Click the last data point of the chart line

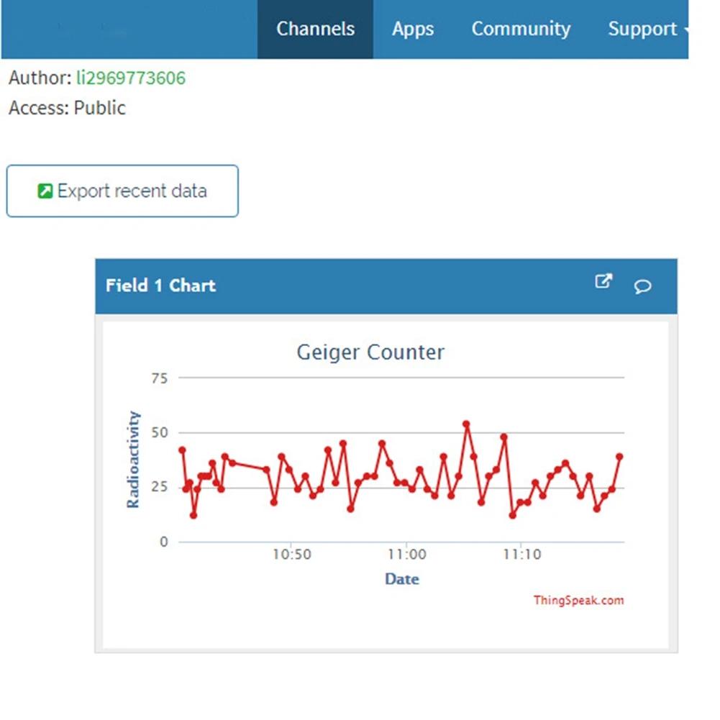tap(620, 455)
